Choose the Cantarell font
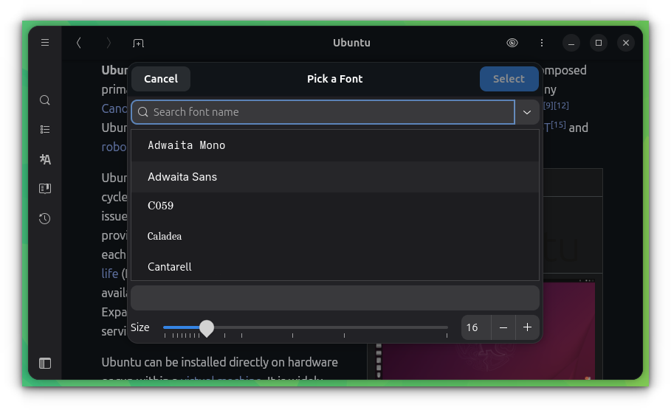 pos(335,267)
